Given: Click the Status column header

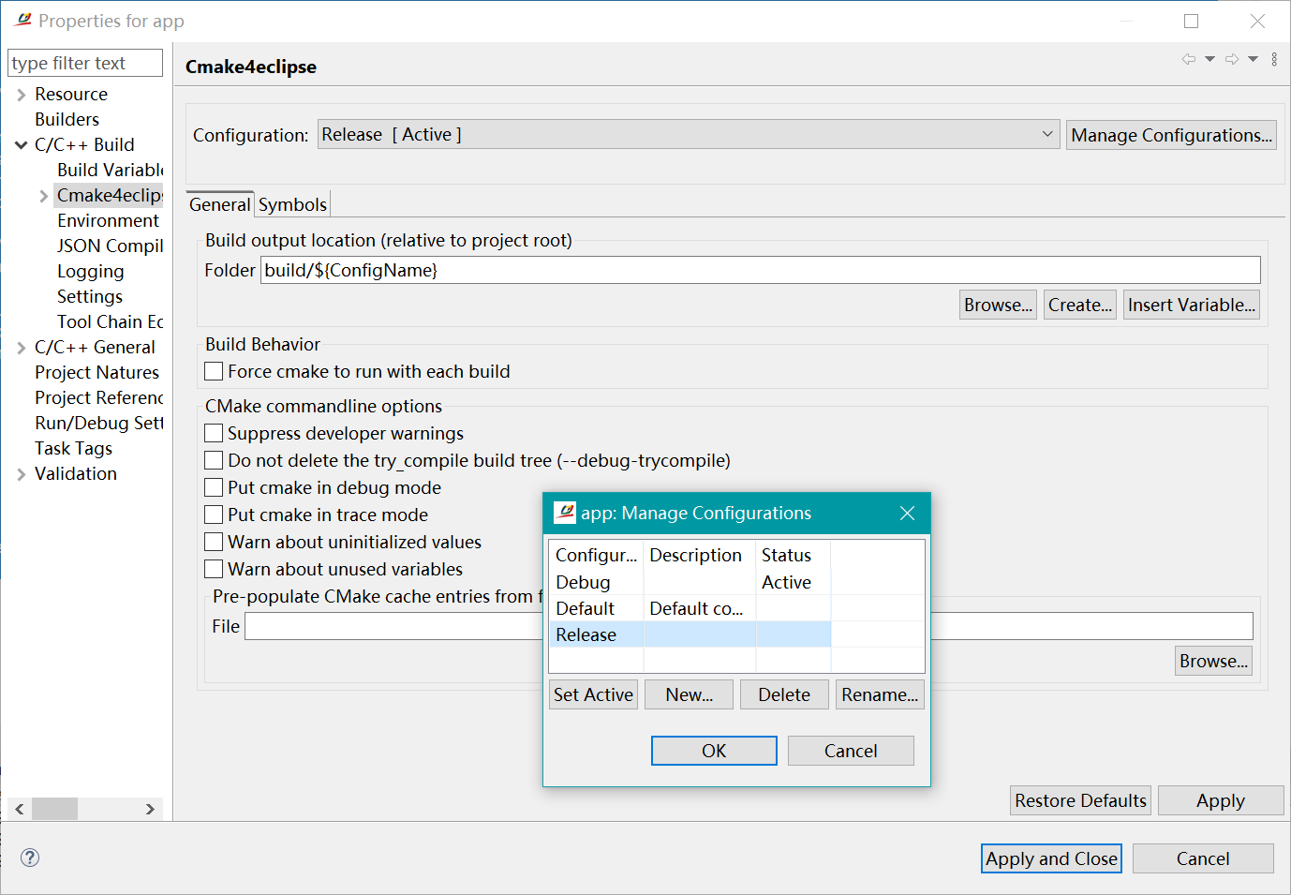Looking at the screenshot, I should 793,555.
